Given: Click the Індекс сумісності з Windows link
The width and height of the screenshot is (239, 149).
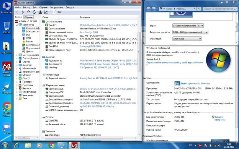Looking at the screenshot, I should tap(195, 83).
